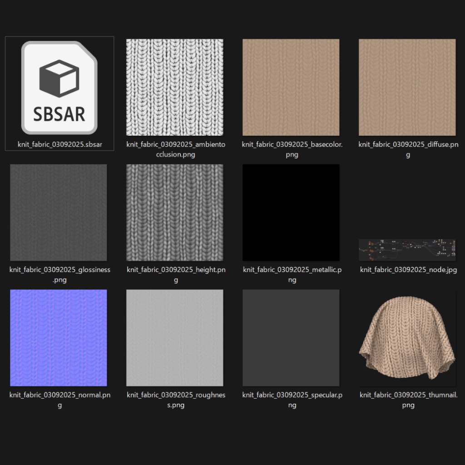Select the node graph image thumbnail
The image size is (465, 465).
click(x=407, y=250)
